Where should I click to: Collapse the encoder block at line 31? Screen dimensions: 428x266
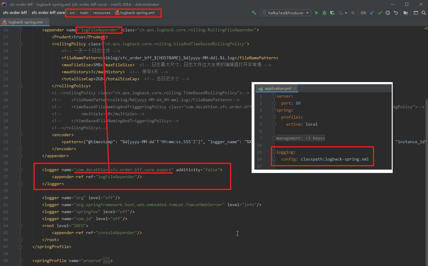pos(20,135)
